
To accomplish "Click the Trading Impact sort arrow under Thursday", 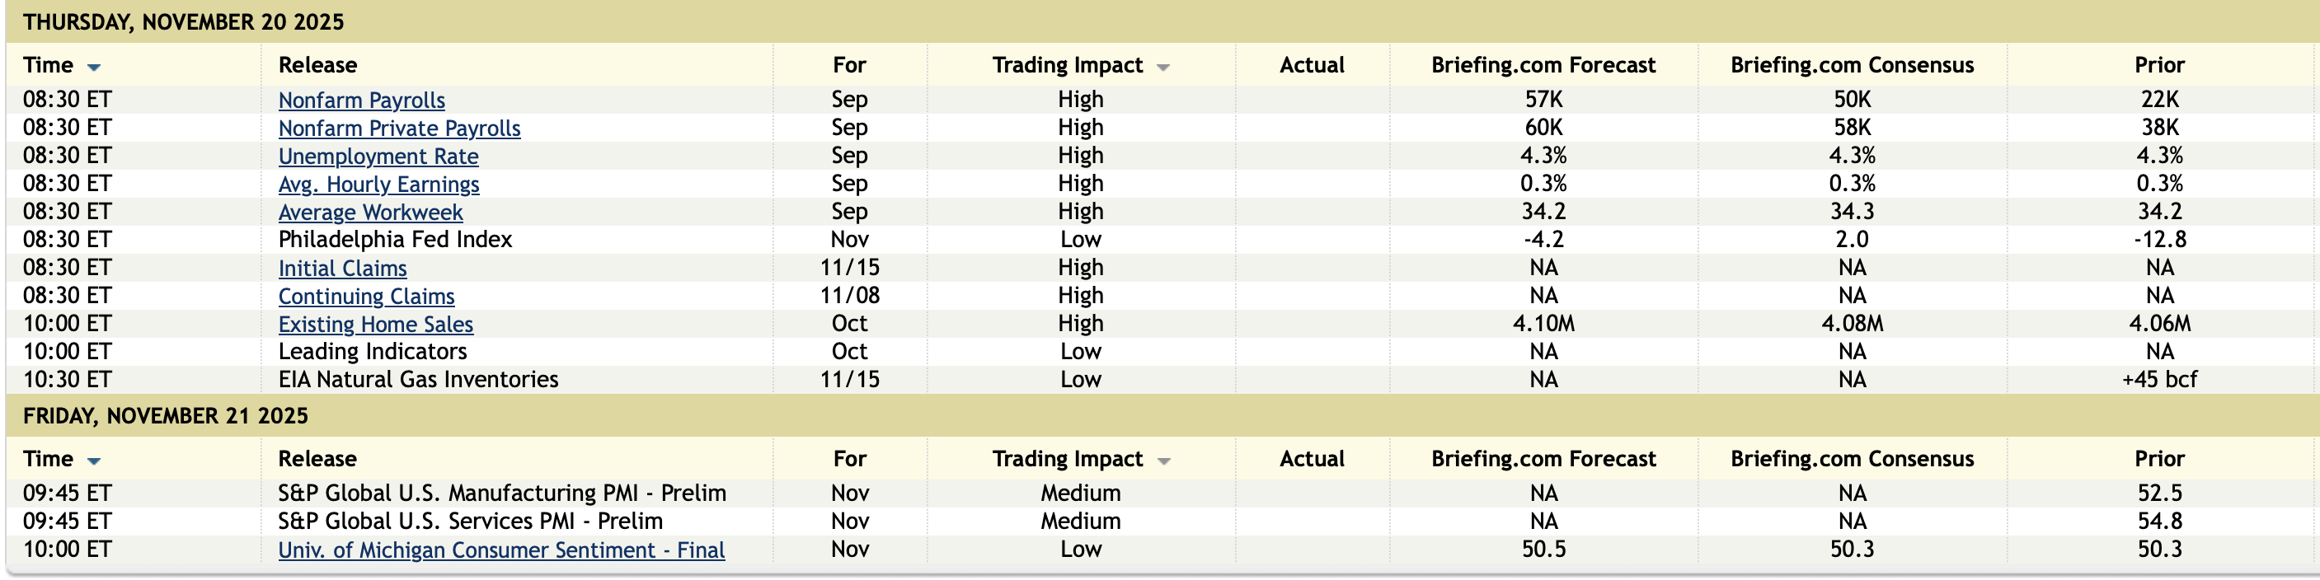I will pos(1162,68).
